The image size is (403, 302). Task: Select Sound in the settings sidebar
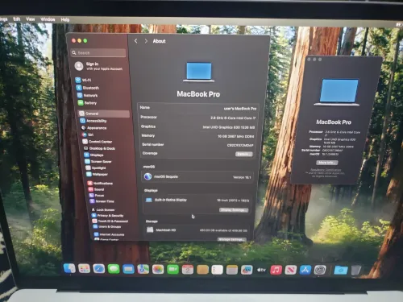[x=96, y=189]
